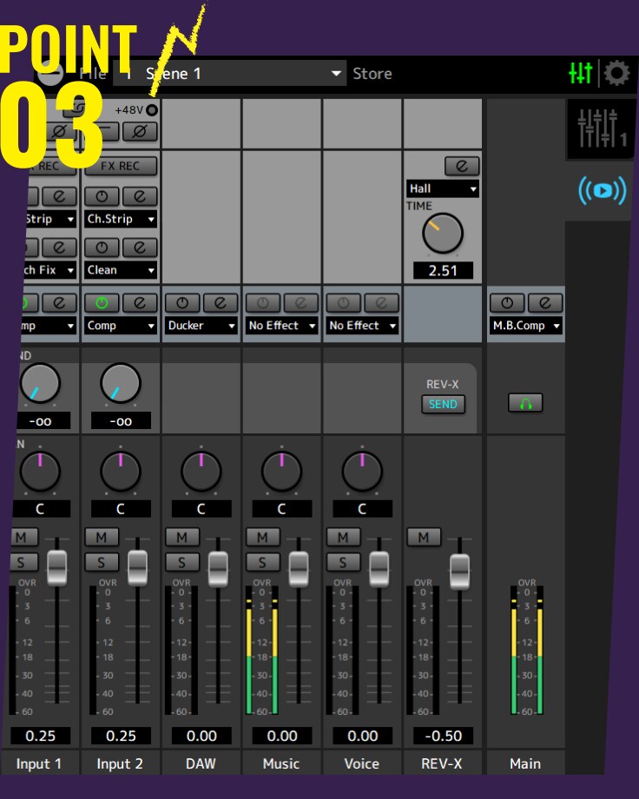This screenshot has height=799, width=639.
Task: Click the Music fader handle
Action: tap(299, 569)
